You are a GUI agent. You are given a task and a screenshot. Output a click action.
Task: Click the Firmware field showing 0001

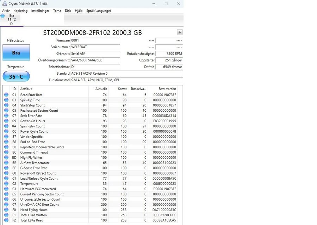coord(95,40)
